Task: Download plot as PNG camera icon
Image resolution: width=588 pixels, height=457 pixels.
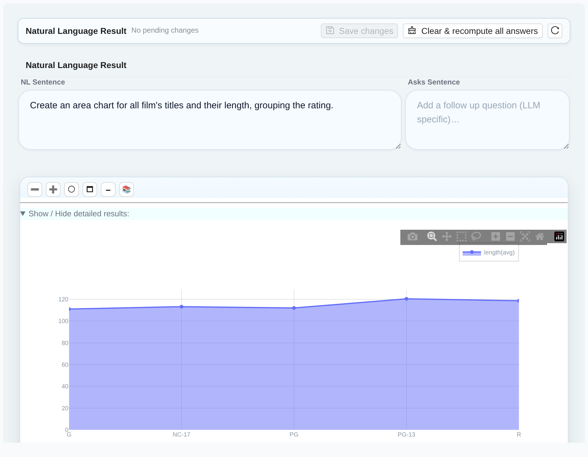Action: pos(412,236)
